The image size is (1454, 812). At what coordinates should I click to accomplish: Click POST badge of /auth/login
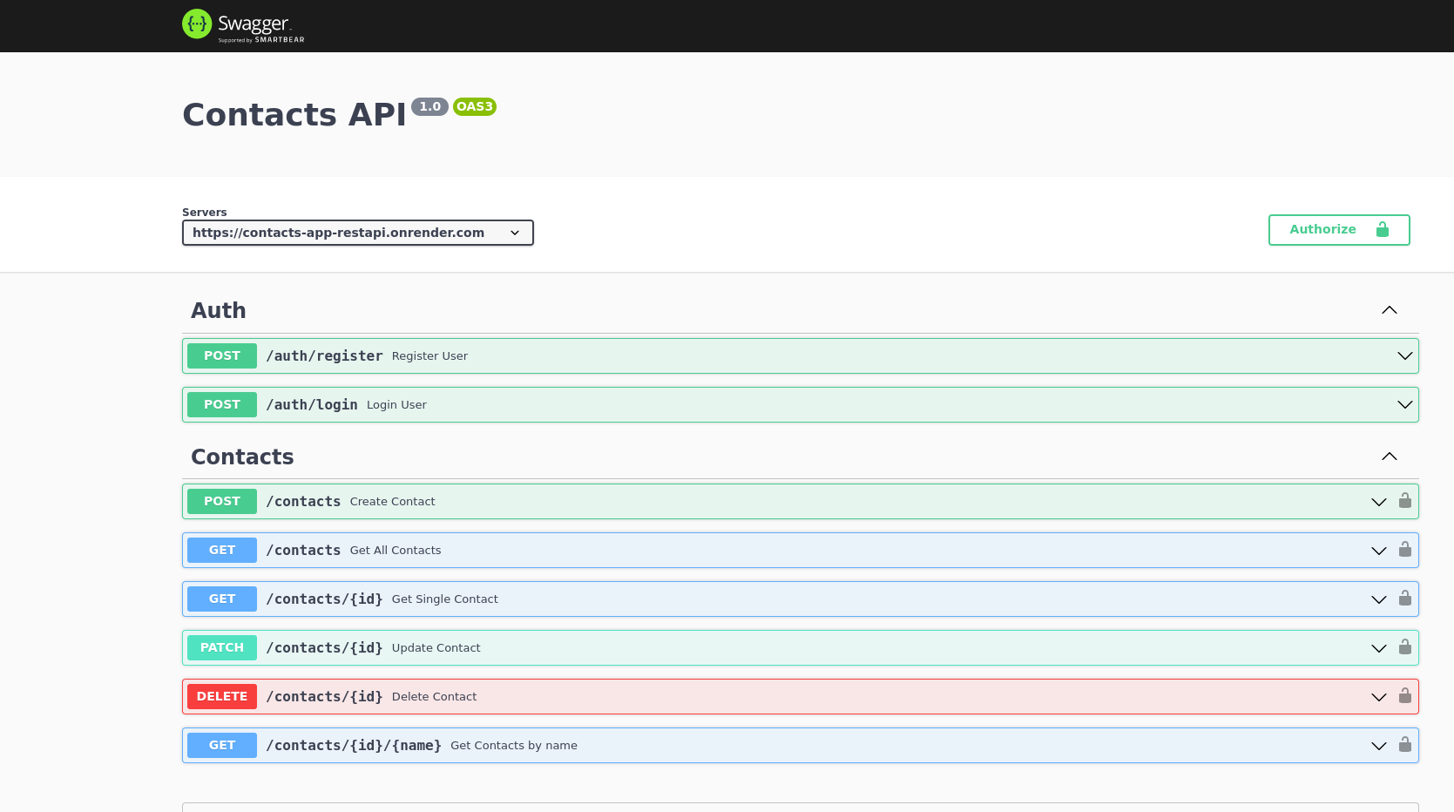(222, 404)
